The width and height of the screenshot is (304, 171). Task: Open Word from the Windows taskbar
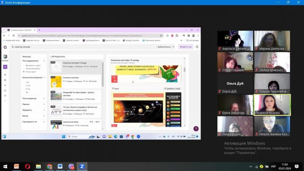pyautogui.click(x=60, y=167)
